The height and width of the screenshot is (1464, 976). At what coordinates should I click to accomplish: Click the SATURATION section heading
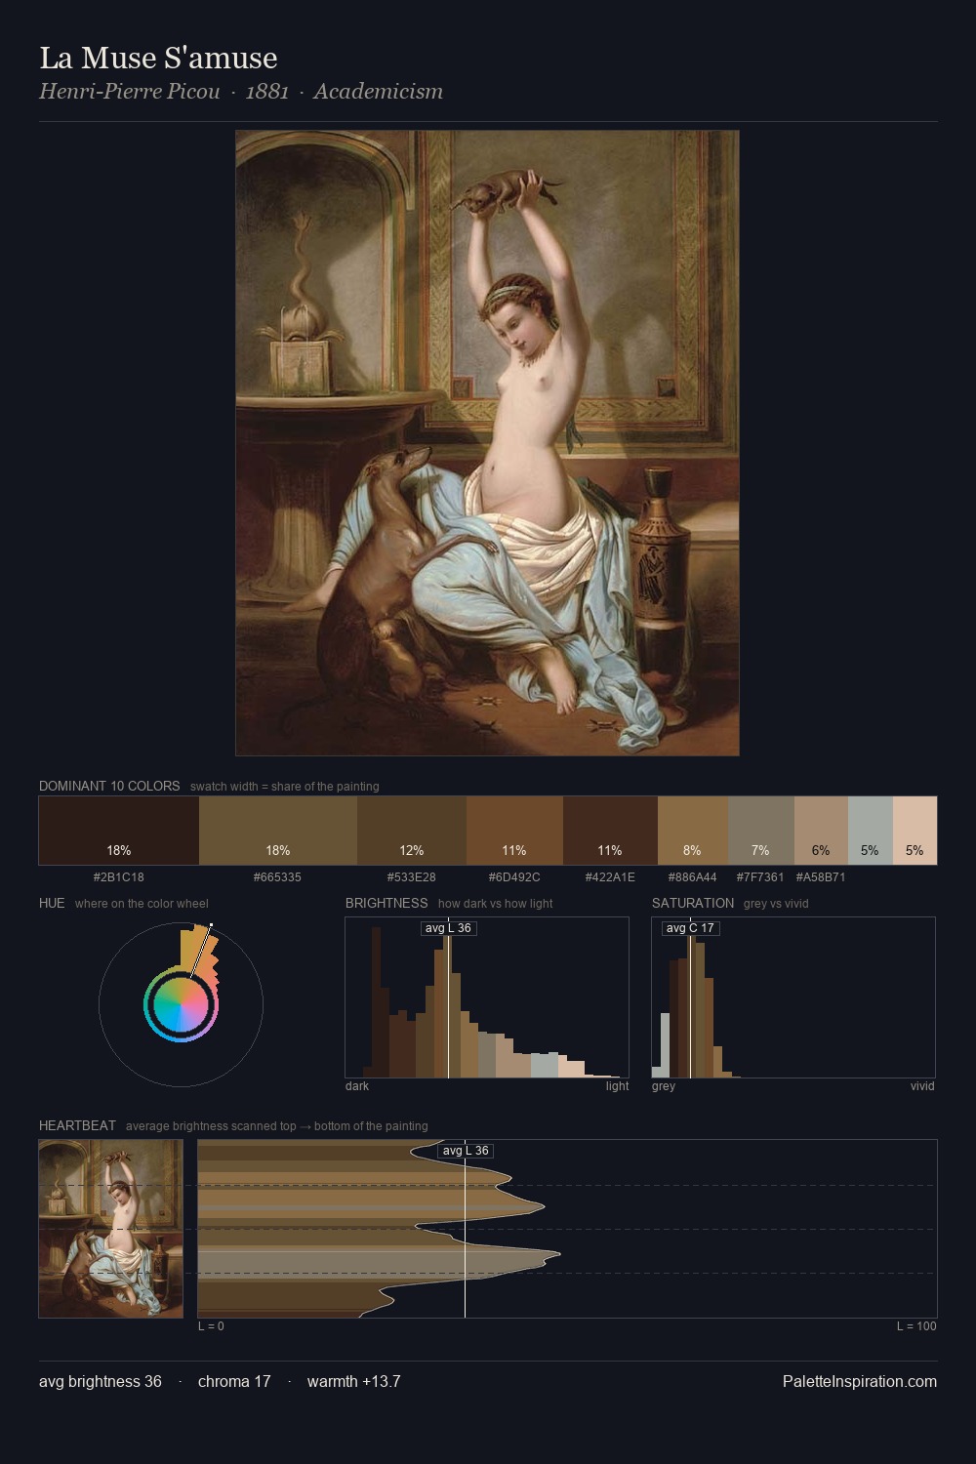(x=693, y=903)
